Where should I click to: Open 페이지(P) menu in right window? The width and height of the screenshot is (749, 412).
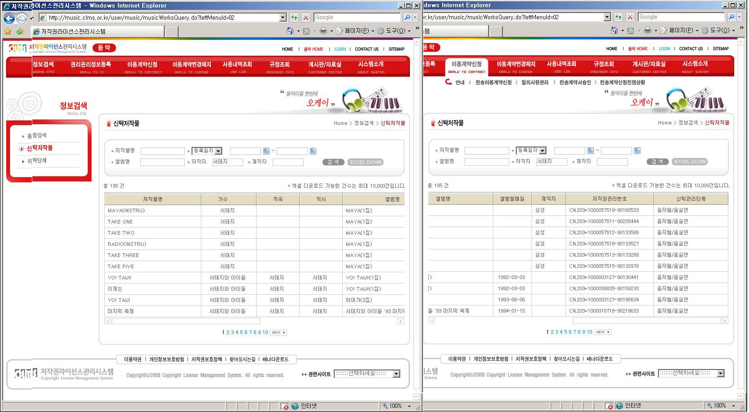[680, 30]
